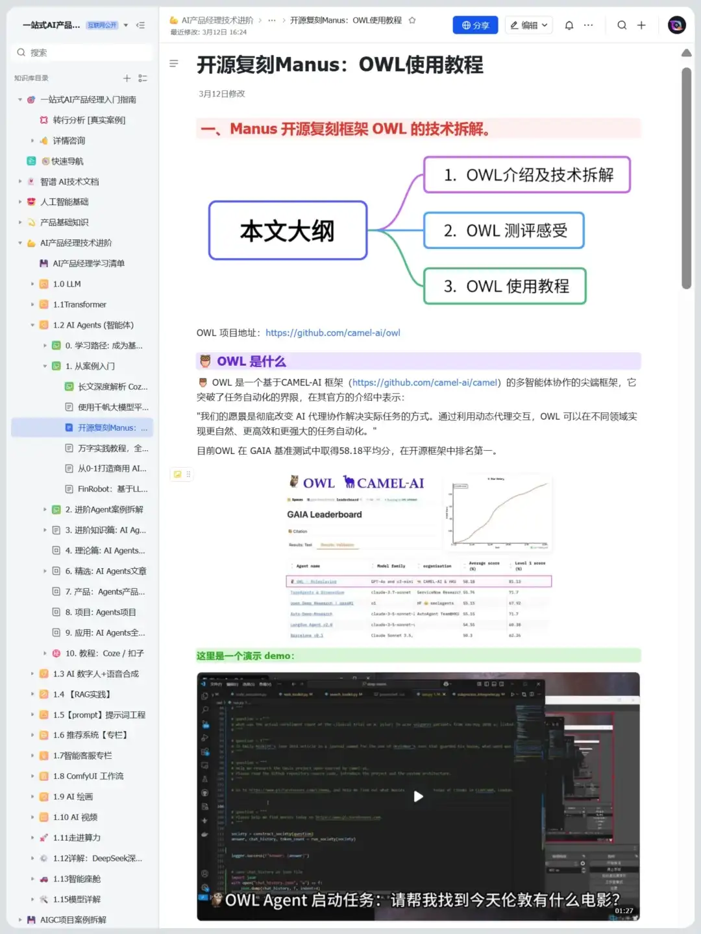The width and height of the screenshot is (701, 934).
Task: Open the OWL GitHub project link
Action: click(334, 333)
